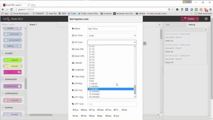Click the Off Time list scrollbar thumb

135,90
